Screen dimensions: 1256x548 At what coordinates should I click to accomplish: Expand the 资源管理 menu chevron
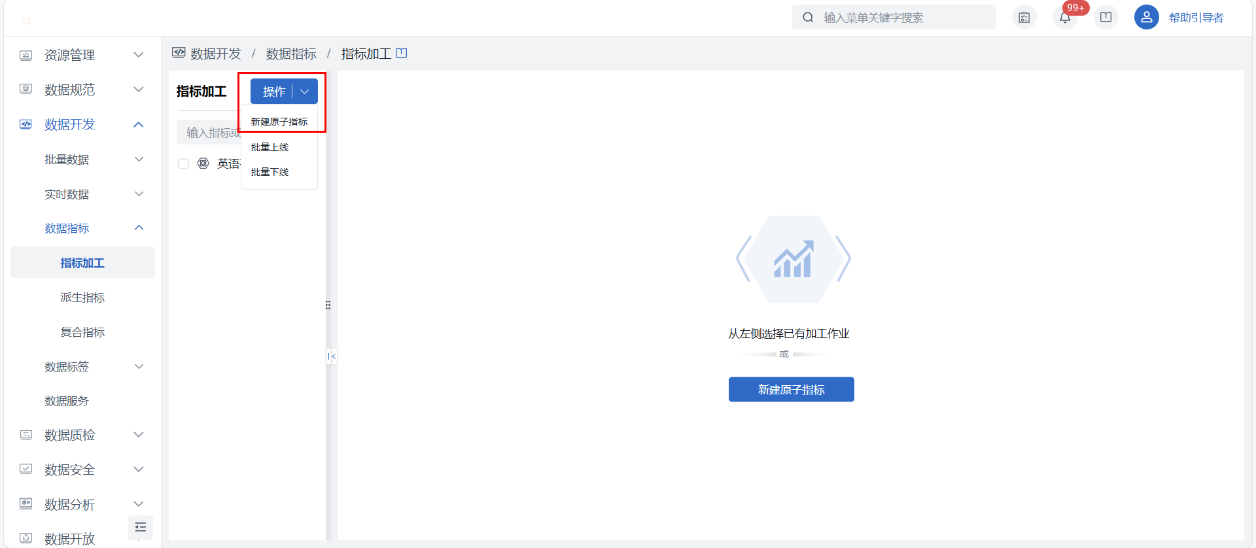[139, 55]
